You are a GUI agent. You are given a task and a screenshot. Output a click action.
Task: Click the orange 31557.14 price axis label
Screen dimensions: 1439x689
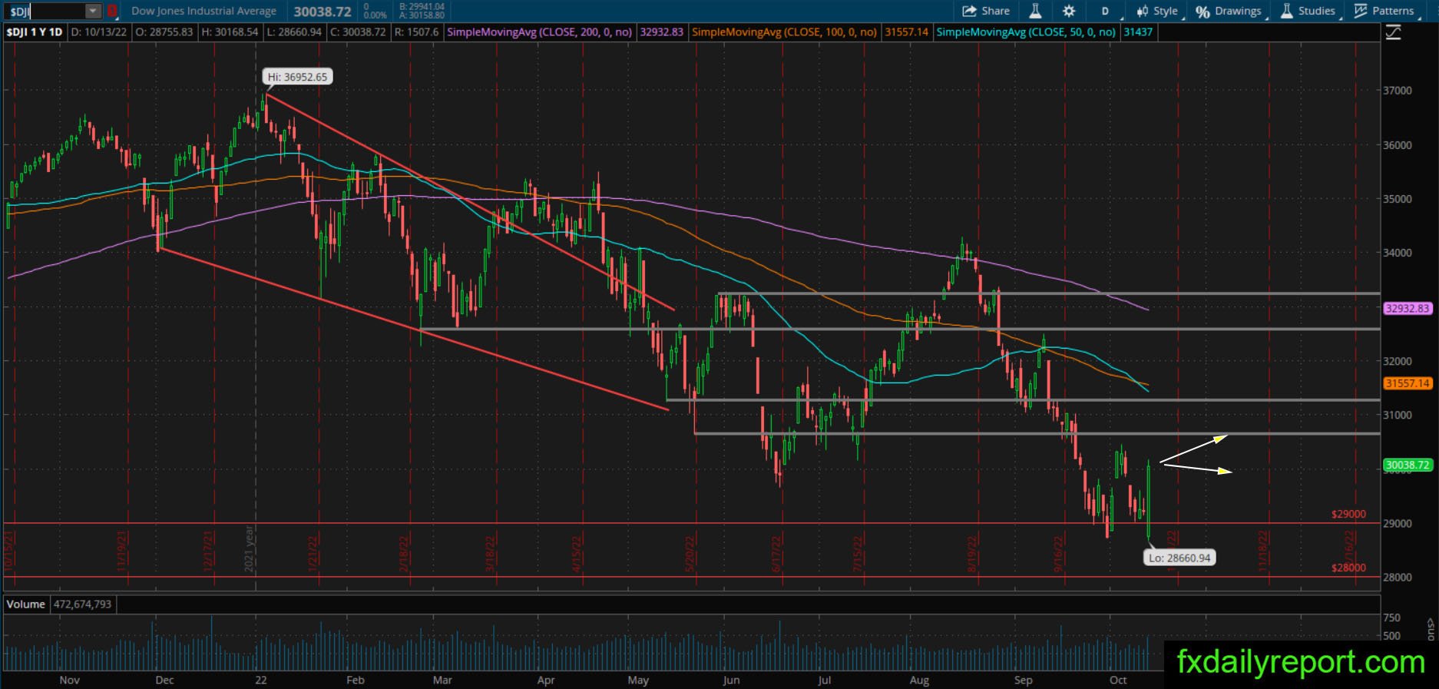[1408, 383]
